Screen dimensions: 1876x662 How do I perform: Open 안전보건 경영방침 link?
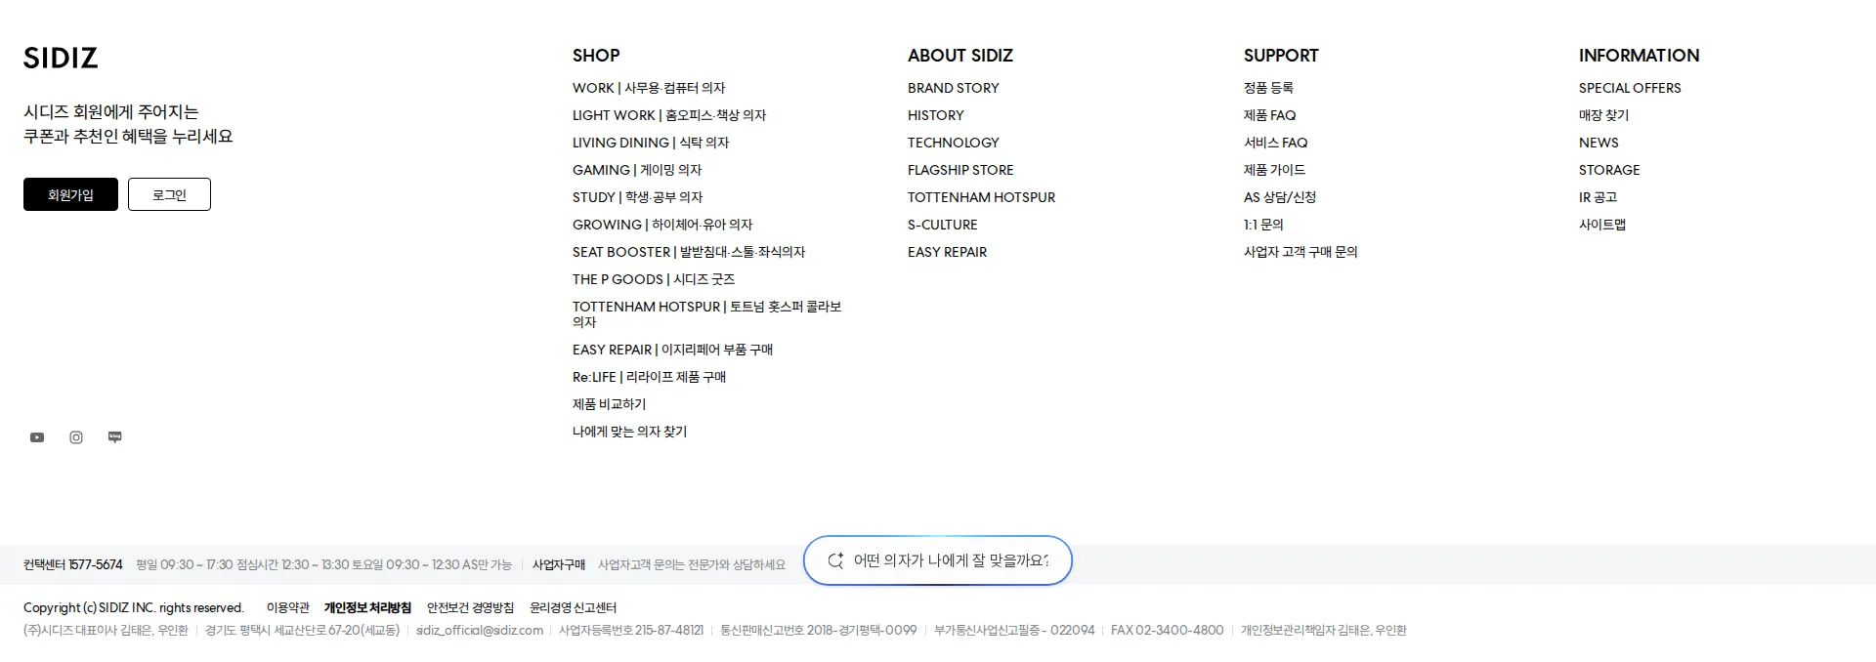470,607
